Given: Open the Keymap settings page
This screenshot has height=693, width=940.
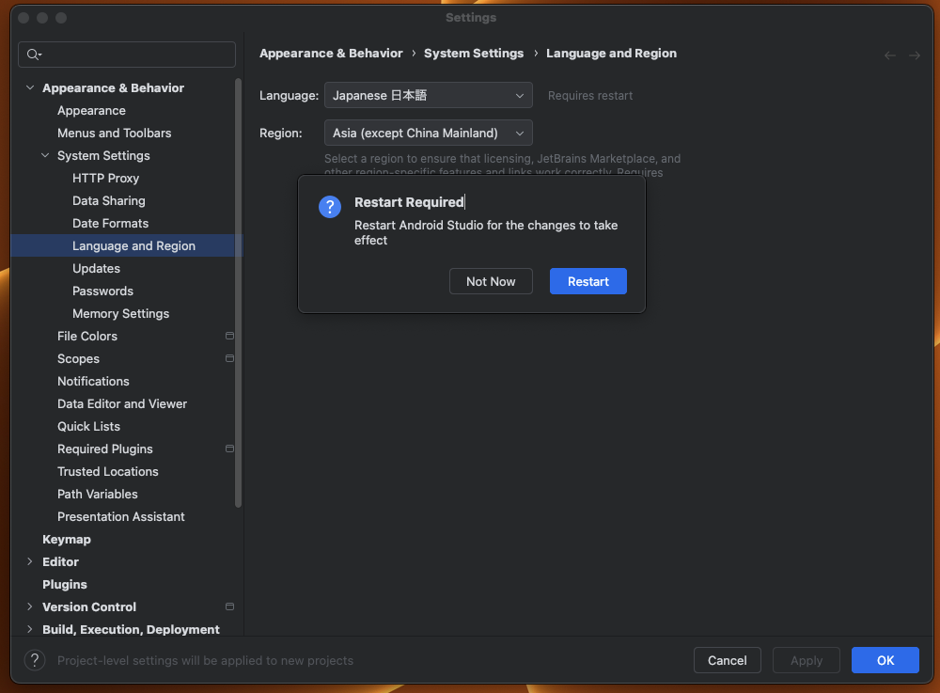Looking at the screenshot, I should 67,539.
